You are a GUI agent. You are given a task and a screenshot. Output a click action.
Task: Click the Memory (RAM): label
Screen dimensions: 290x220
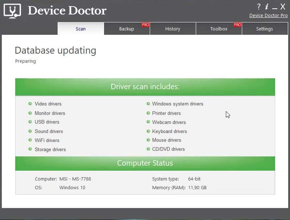pos(169,188)
